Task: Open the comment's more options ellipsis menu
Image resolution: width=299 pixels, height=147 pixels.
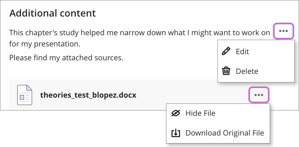Action: (283, 31)
